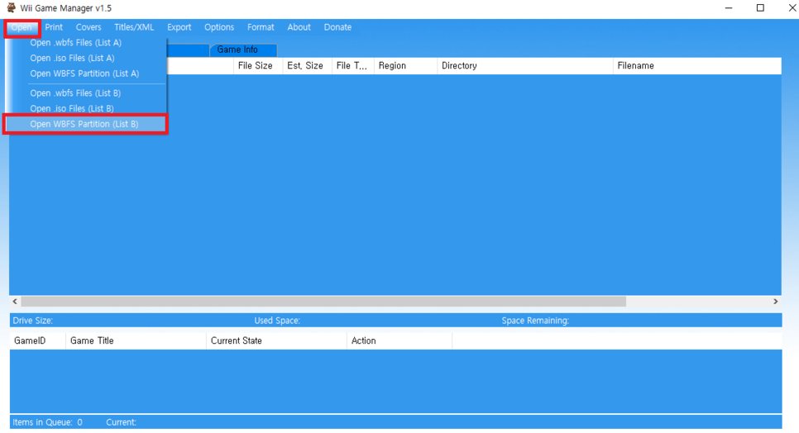This screenshot has height=433, width=799.
Task: Open the Open menu
Action: (22, 27)
